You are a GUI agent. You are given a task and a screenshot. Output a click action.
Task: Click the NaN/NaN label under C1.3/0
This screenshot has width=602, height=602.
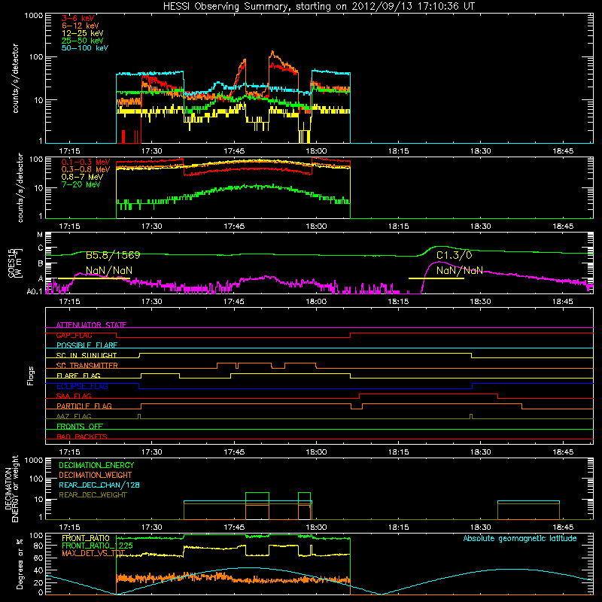[460, 271]
